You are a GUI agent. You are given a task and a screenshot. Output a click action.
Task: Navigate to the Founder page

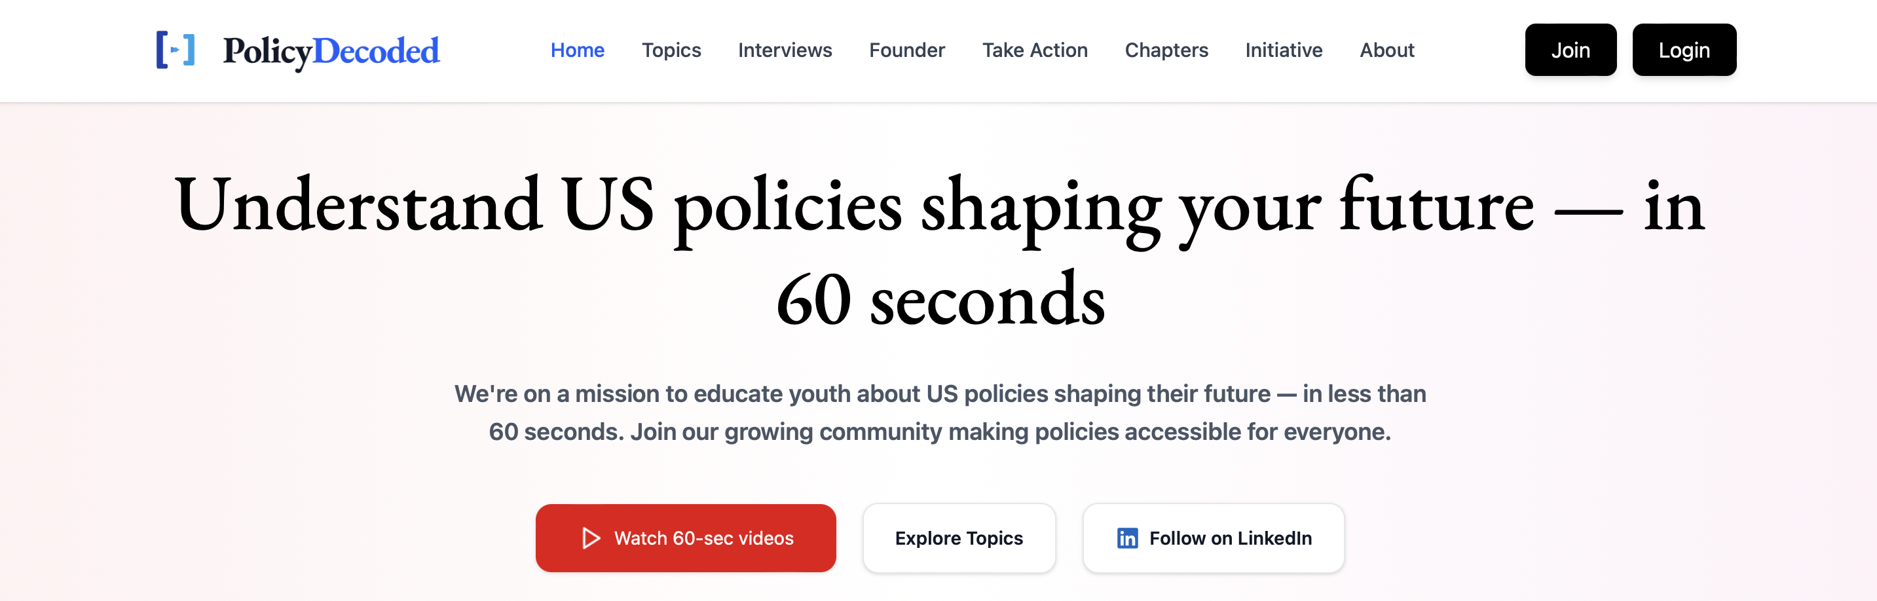(906, 50)
